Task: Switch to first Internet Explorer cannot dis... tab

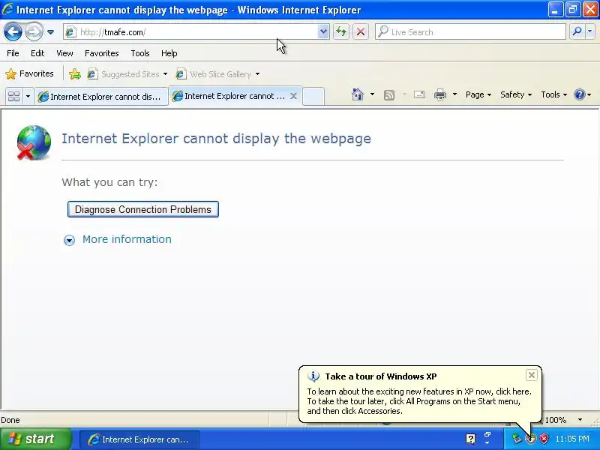Action: (x=101, y=97)
